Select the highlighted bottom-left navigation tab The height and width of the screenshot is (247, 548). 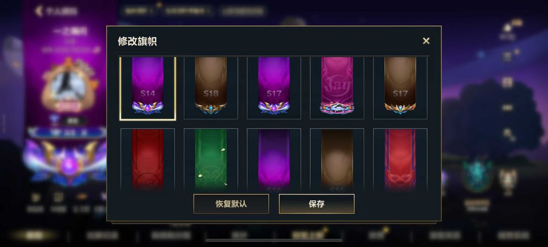coord(35,235)
